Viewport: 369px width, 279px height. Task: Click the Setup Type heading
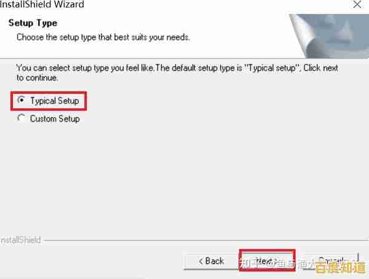point(33,23)
